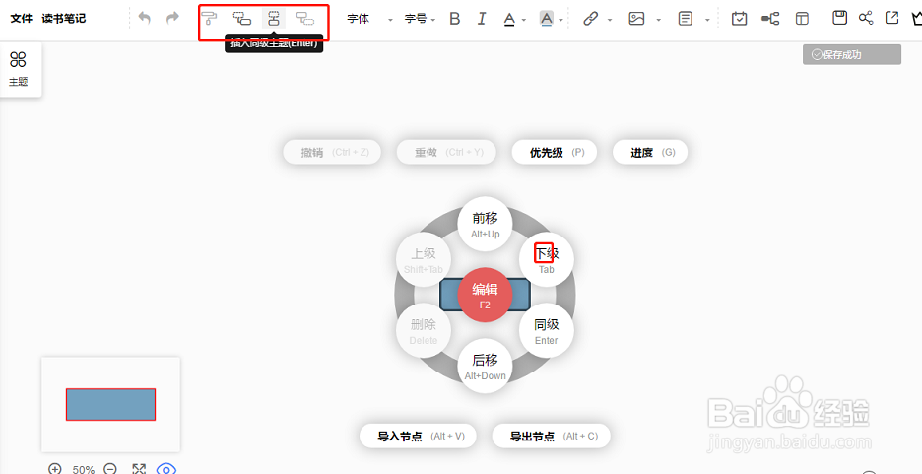Select the format painter icon
The height and width of the screenshot is (474, 922).
point(210,18)
